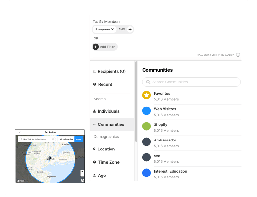Open the Time Zone filter
This screenshot has width=257, height=197.
coord(108,162)
